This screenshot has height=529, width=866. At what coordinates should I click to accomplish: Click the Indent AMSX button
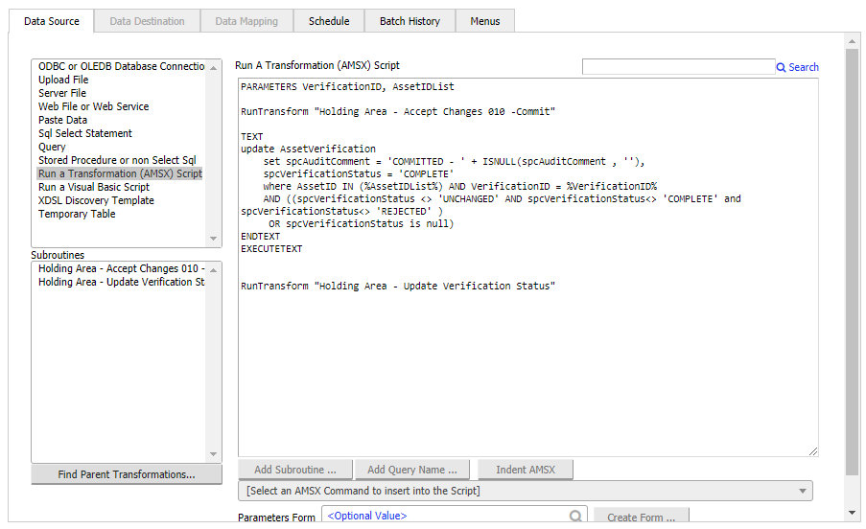[x=526, y=470]
